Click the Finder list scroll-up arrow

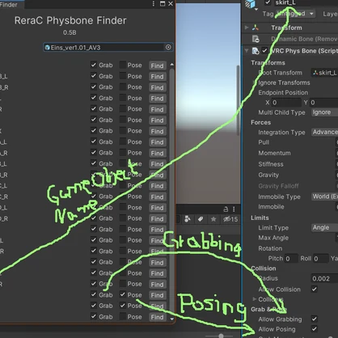click(171, 65)
